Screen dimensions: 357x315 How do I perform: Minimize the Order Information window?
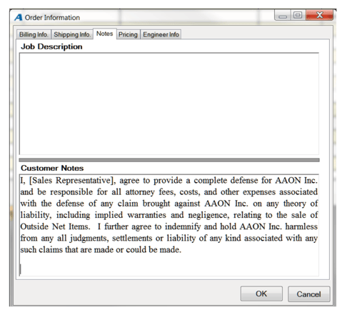(283, 16)
